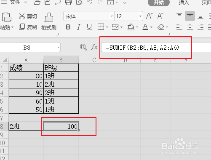Open the font size 12 dropdown
This screenshot has height=160, width=211.
[x=140, y=16]
